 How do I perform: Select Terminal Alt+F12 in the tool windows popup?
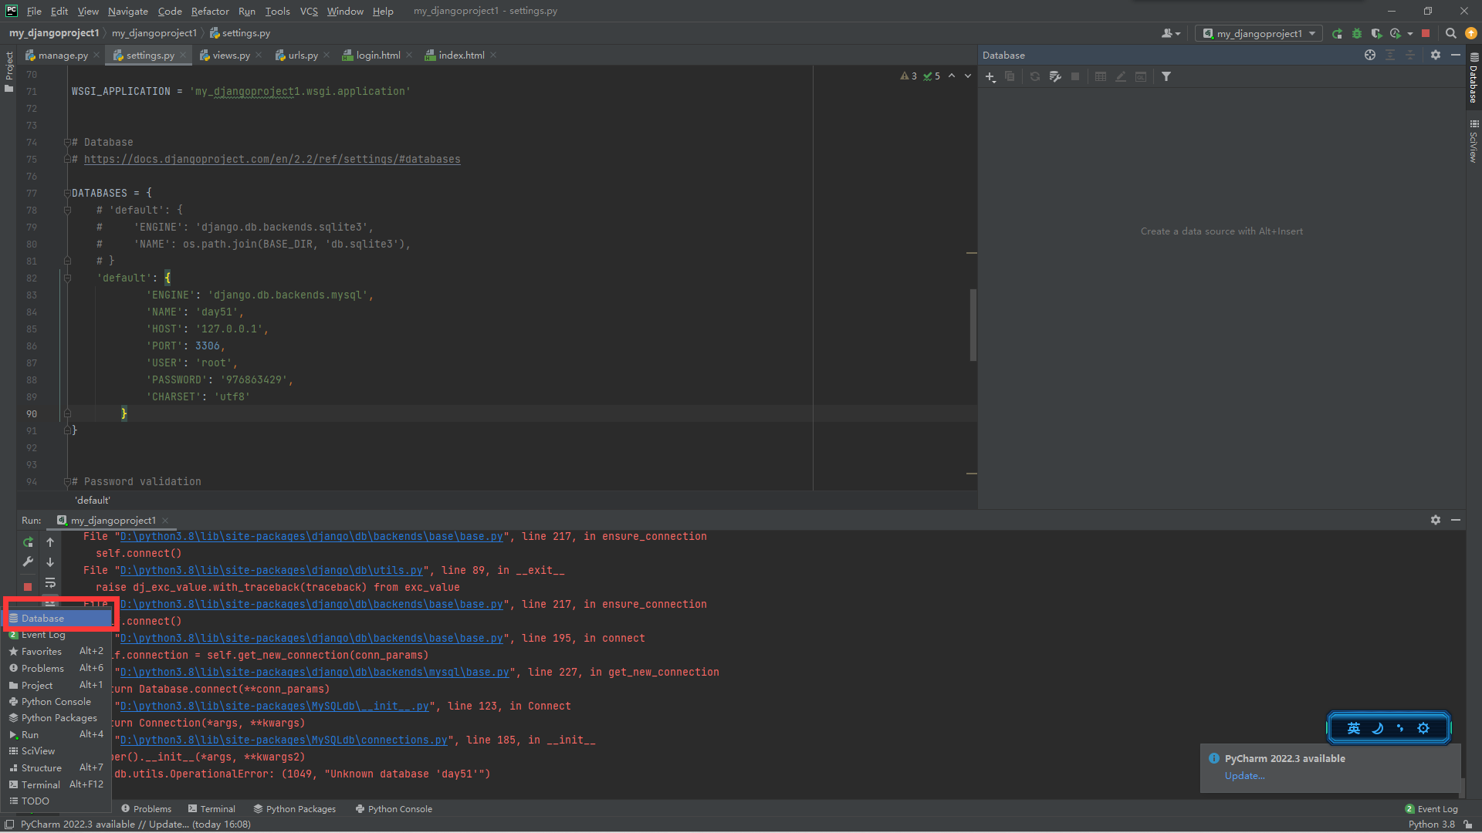58,784
